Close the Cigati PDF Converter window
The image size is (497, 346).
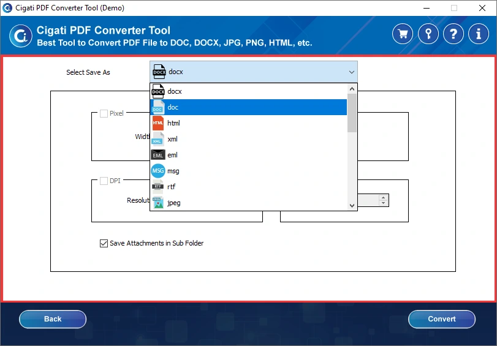482,8
